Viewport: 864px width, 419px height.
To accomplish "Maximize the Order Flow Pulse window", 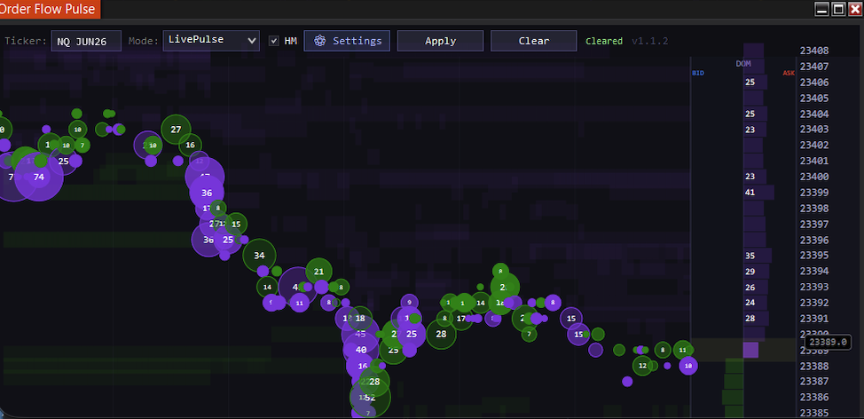I will coord(838,9).
